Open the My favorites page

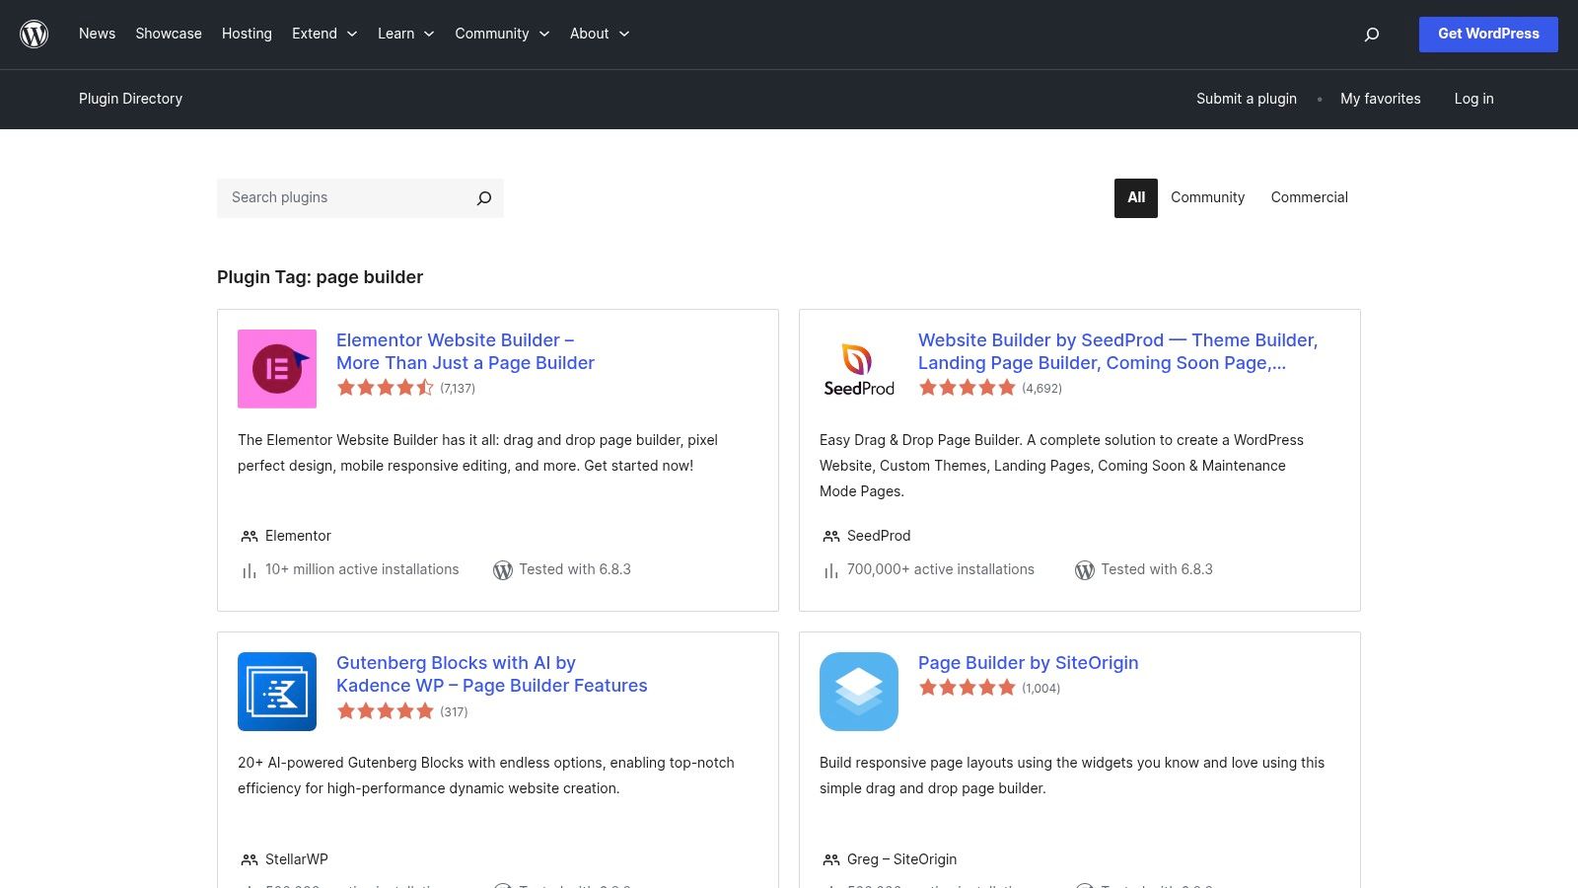click(1381, 99)
